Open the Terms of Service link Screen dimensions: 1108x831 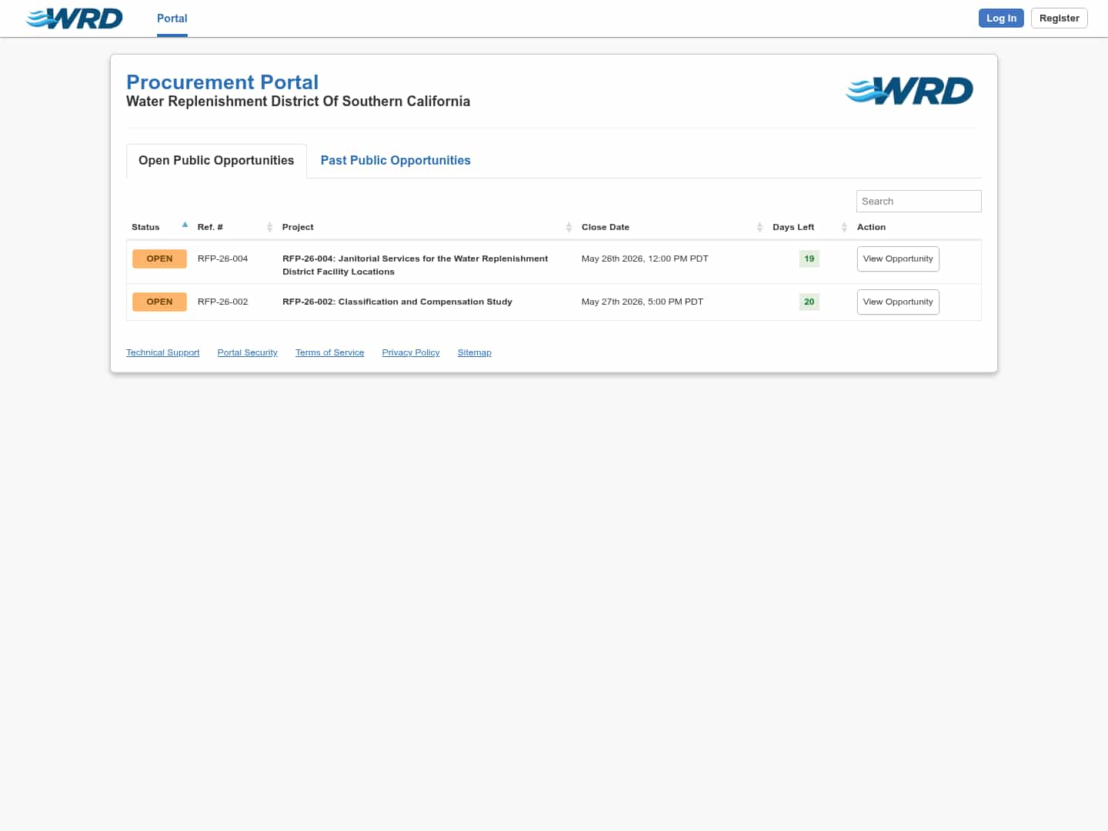pos(329,352)
